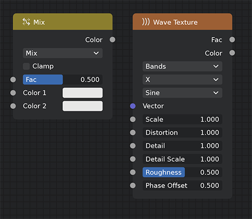Click the Detail input socket

[x=133, y=145]
